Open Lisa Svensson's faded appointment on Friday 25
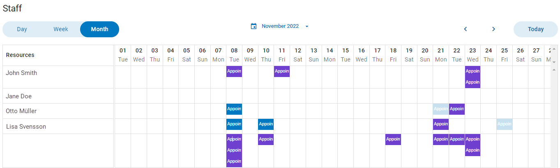This screenshot has height=168, width=560. pyautogui.click(x=504, y=124)
